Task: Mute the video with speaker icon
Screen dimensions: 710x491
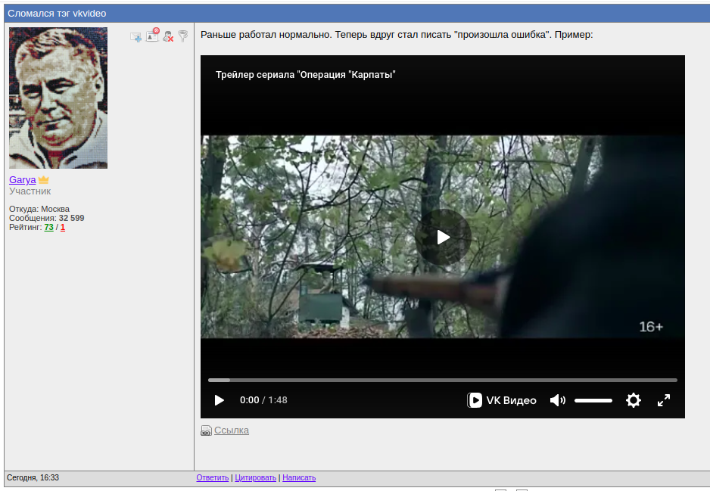Action: coord(557,400)
